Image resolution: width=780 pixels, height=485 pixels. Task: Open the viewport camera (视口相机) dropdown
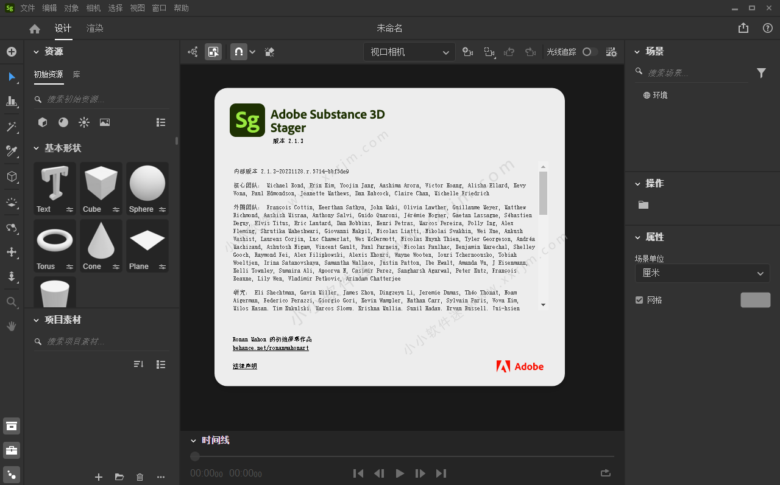pyautogui.click(x=409, y=52)
